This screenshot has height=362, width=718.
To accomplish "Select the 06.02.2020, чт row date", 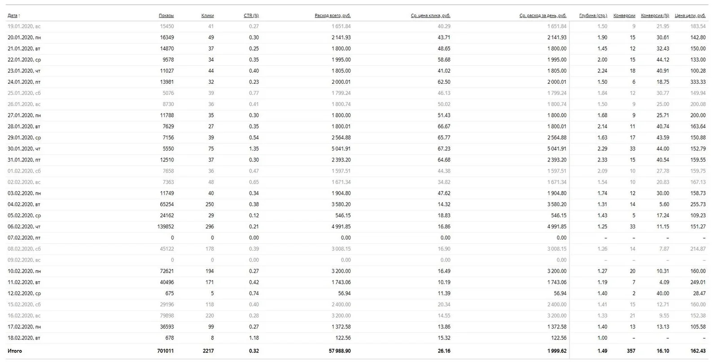I will click(24, 227).
